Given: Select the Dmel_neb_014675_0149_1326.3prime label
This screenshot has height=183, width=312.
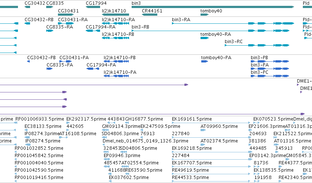Looking at the screenshot, I should point(146,141).
